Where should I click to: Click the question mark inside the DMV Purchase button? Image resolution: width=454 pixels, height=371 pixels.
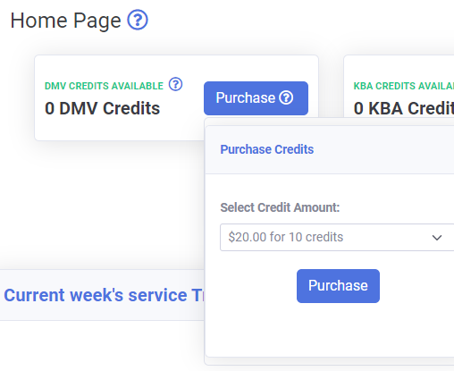click(x=286, y=97)
